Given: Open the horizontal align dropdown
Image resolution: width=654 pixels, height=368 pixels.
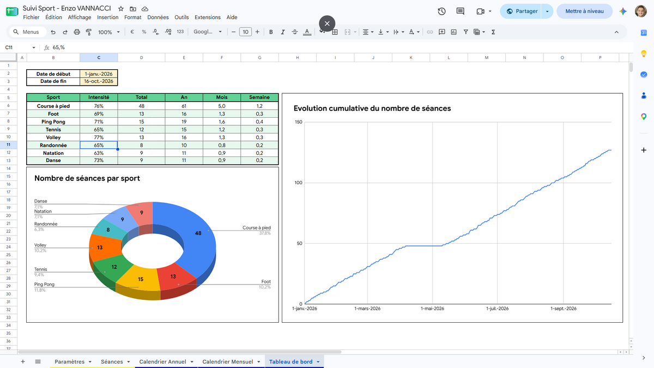Looking at the screenshot, I should tap(368, 32).
